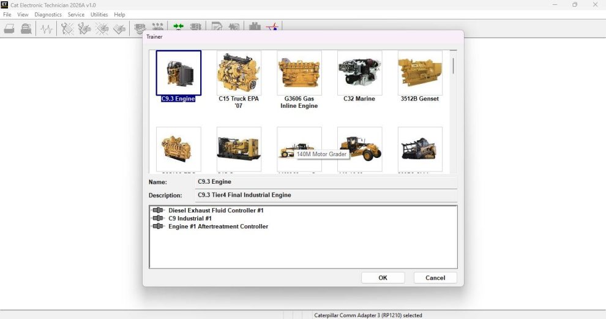606x319 pixels.
Task: Click the ECM Summary toolbar icon
Action: pyautogui.click(x=140, y=28)
